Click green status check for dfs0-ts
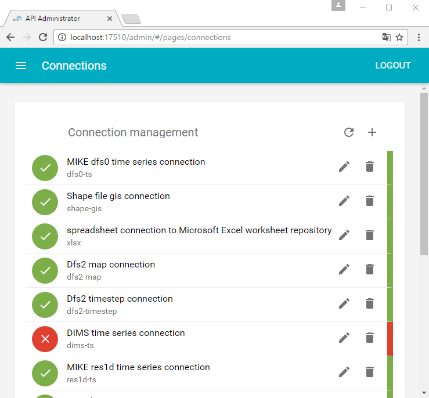429x398 pixels. 45,168
